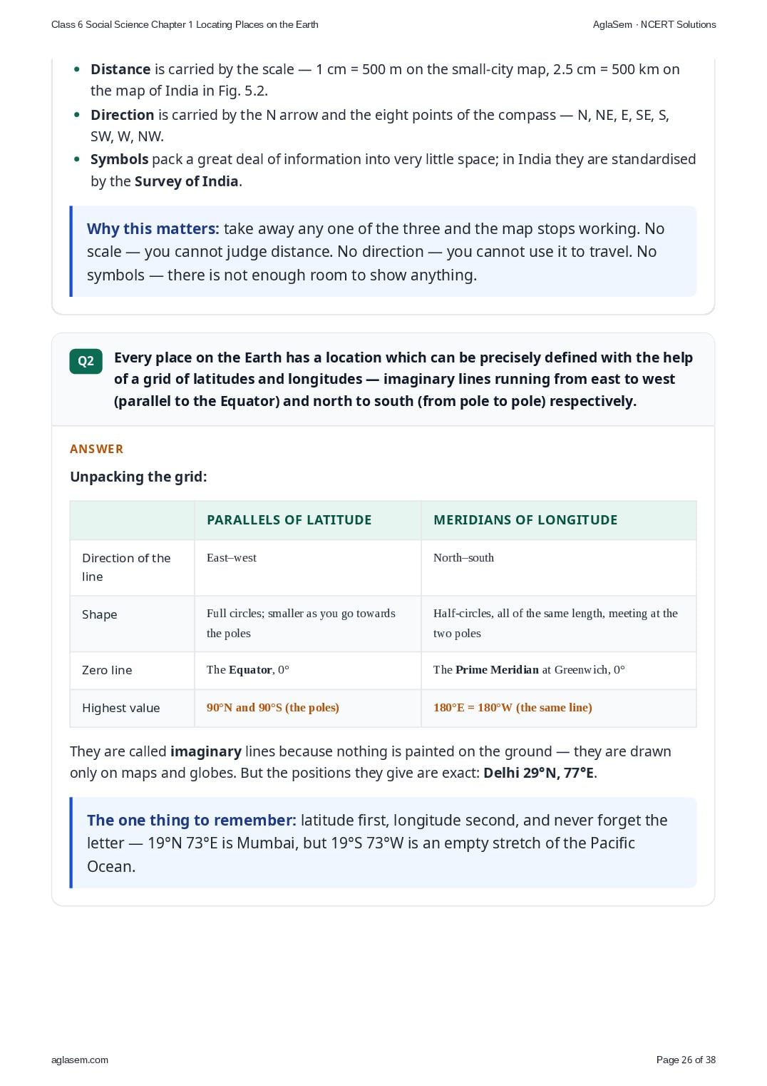Image resolution: width=767 pixels, height=1086 pixels.
Task: Click the aglasem.com footer link
Action: coord(80,1060)
